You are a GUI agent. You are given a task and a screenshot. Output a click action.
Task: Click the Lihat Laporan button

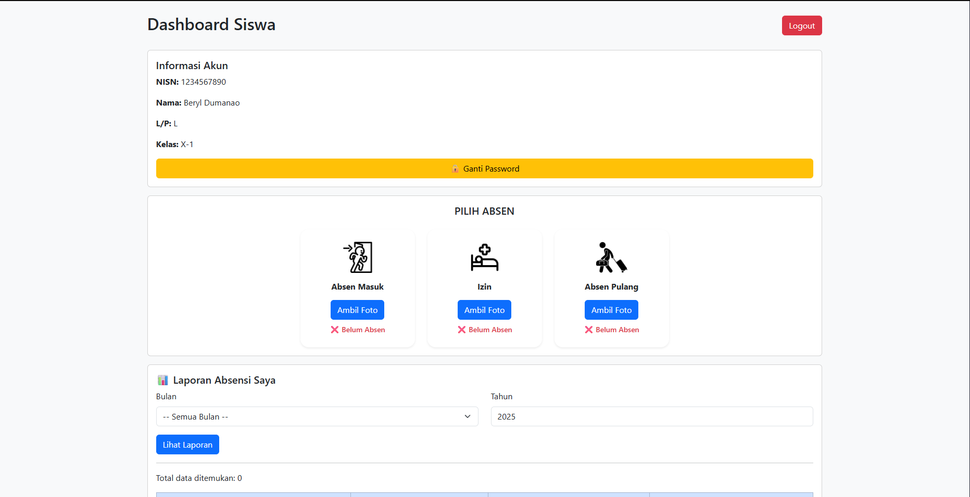(187, 444)
